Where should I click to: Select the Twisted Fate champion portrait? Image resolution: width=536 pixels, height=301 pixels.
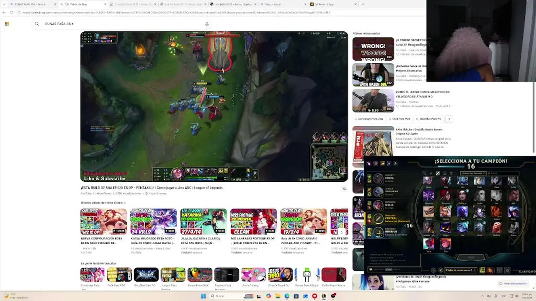428,227
